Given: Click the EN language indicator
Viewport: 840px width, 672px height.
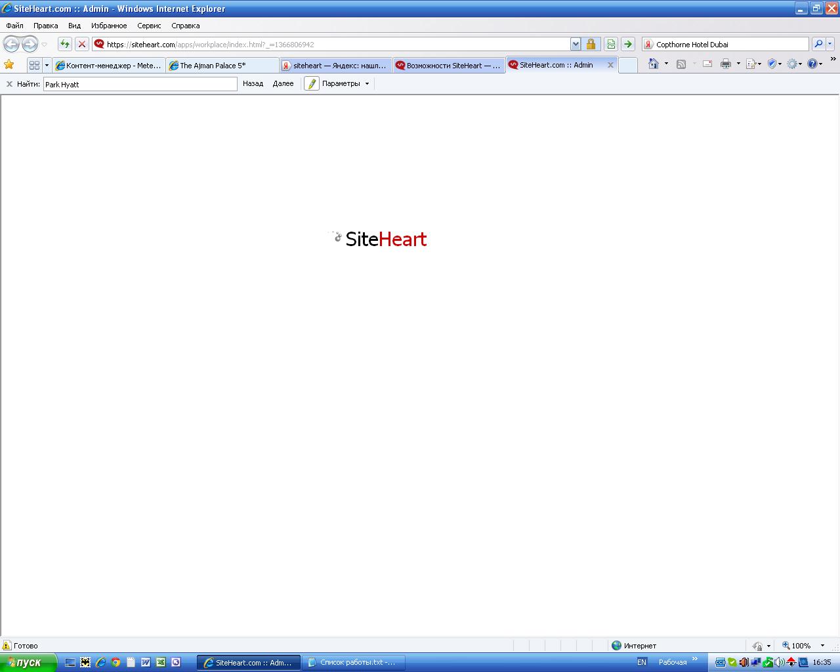Looking at the screenshot, I should (641, 662).
